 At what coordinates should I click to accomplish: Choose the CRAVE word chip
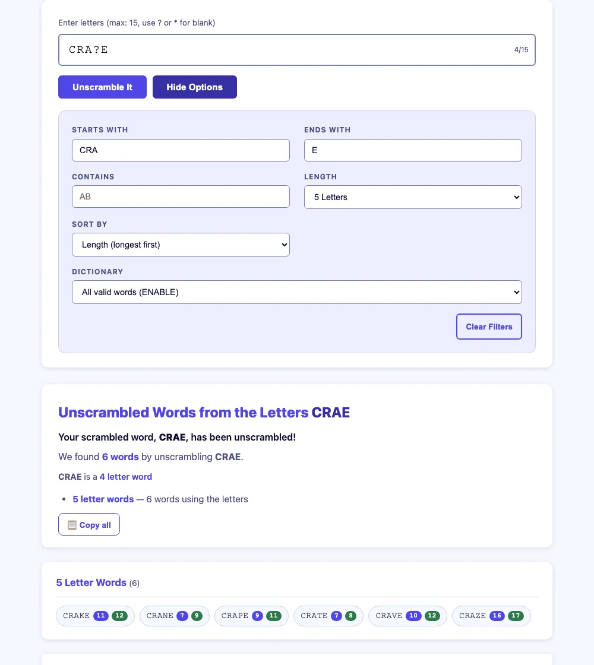pos(407,616)
